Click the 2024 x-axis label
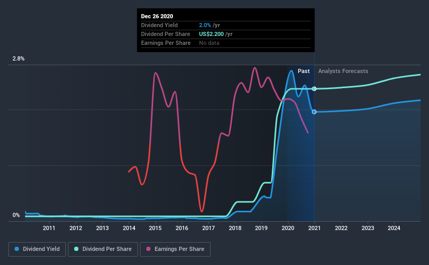429x265 pixels. click(394, 228)
